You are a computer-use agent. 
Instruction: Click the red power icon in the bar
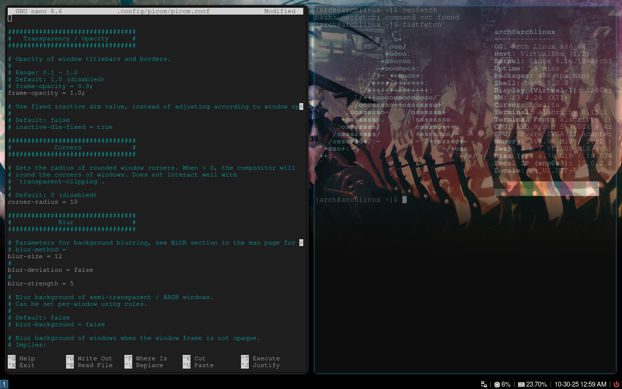pyautogui.click(x=616, y=384)
